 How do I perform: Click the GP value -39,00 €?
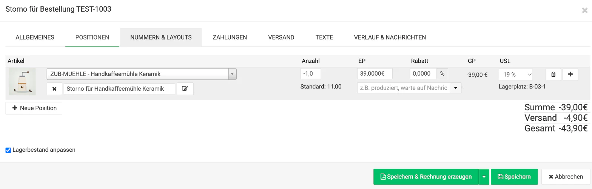[x=477, y=75]
